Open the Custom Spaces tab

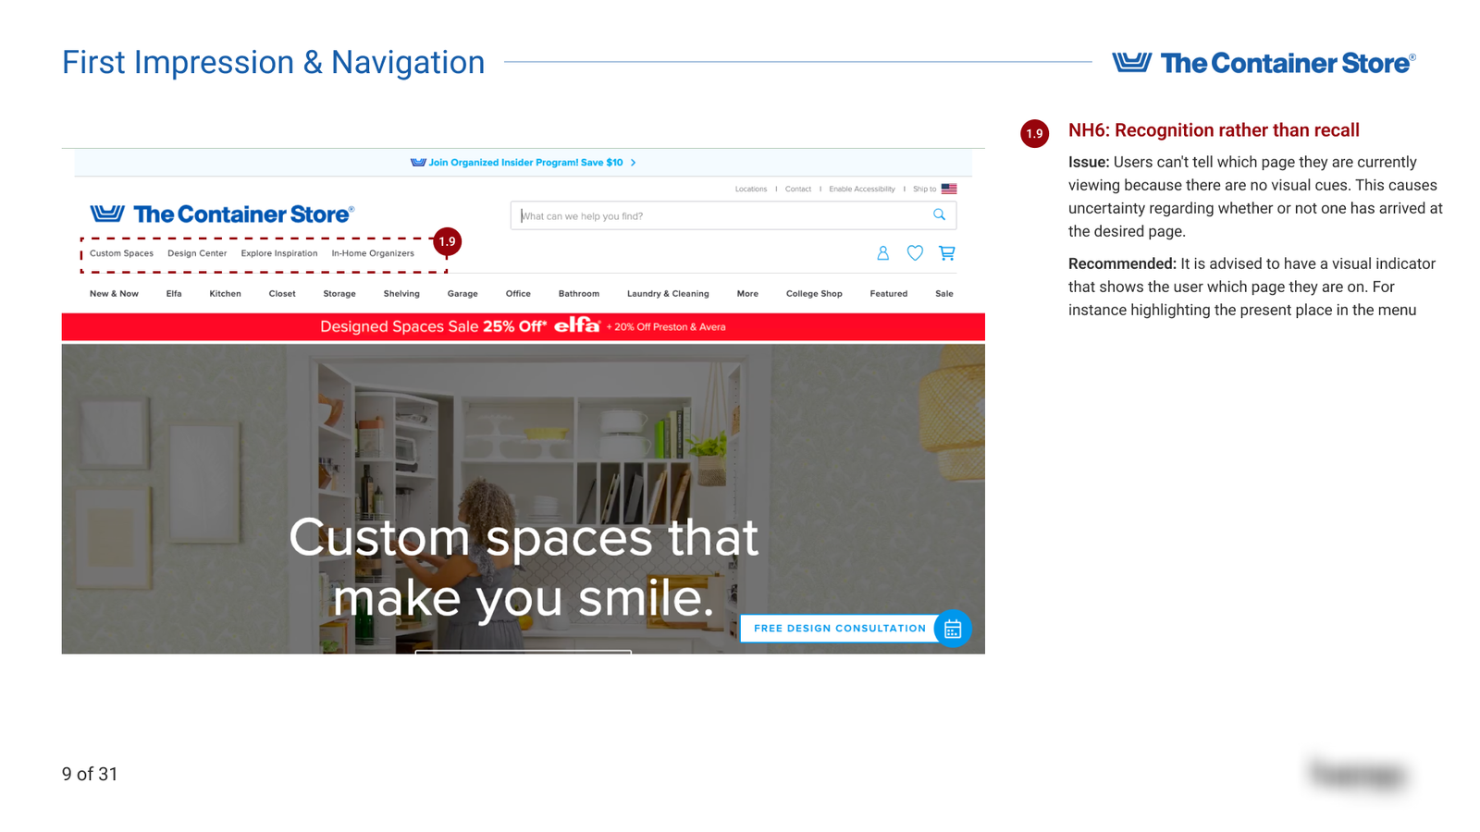click(x=121, y=253)
